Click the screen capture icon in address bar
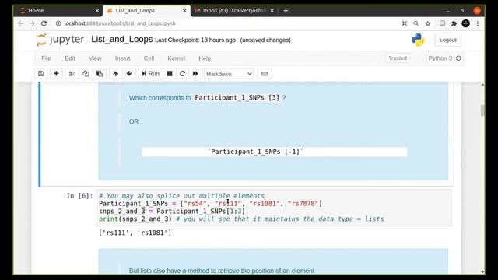498x280 pixels. point(405,23)
